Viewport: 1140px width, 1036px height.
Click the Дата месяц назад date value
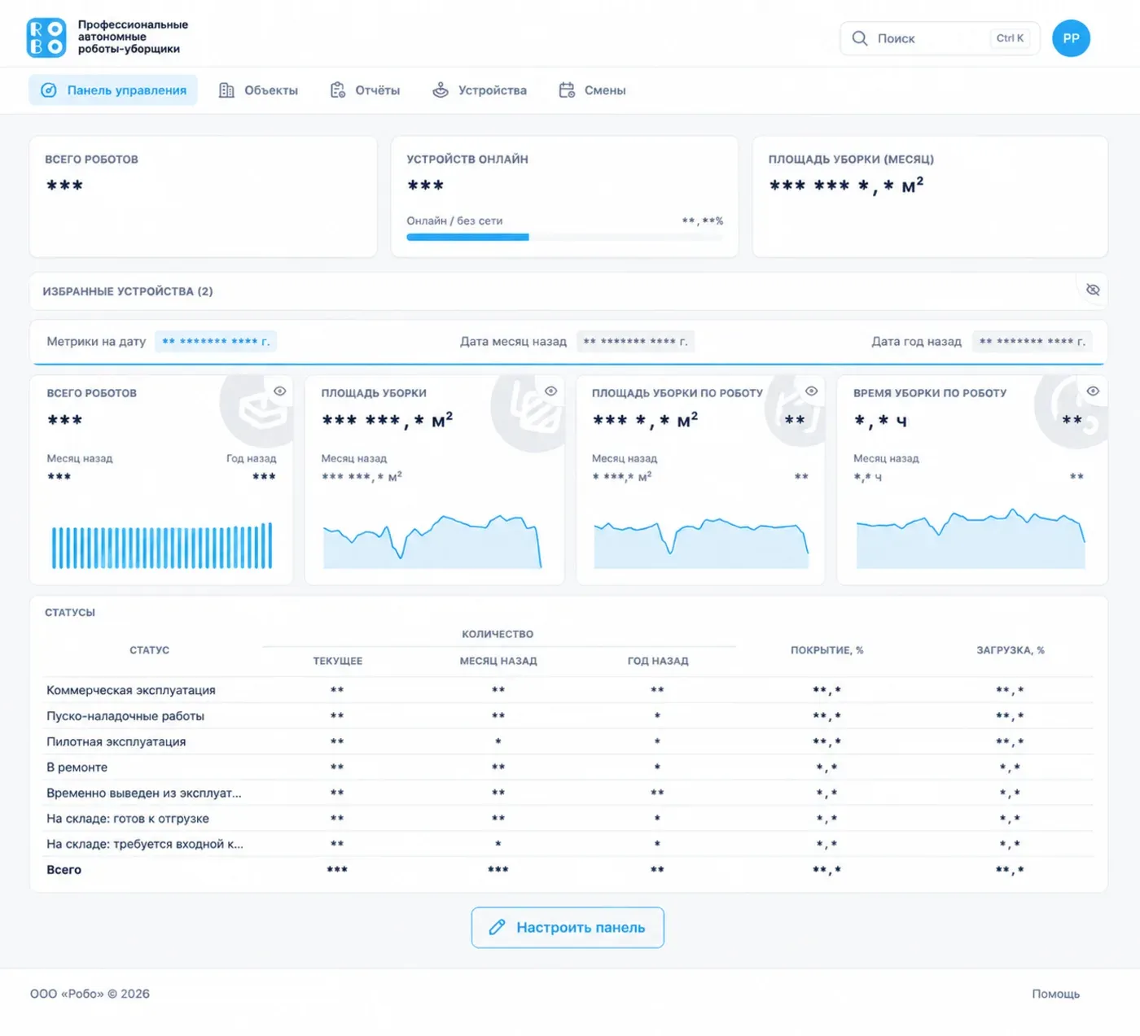636,342
